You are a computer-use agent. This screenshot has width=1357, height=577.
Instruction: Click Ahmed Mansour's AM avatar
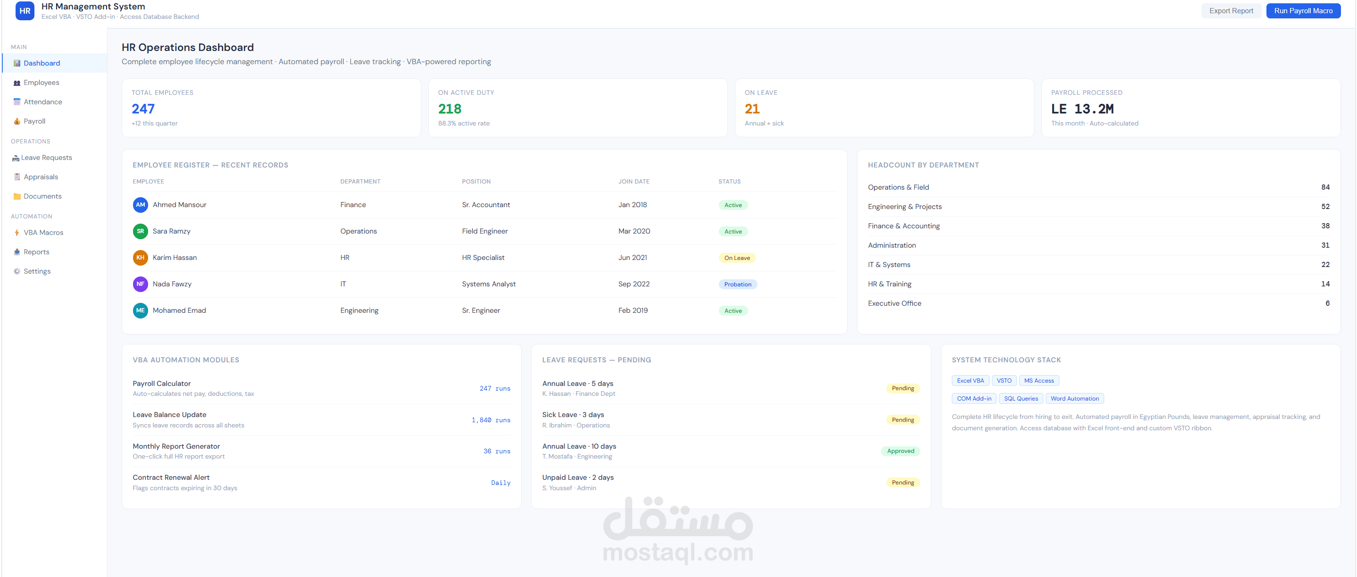tap(140, 204)
